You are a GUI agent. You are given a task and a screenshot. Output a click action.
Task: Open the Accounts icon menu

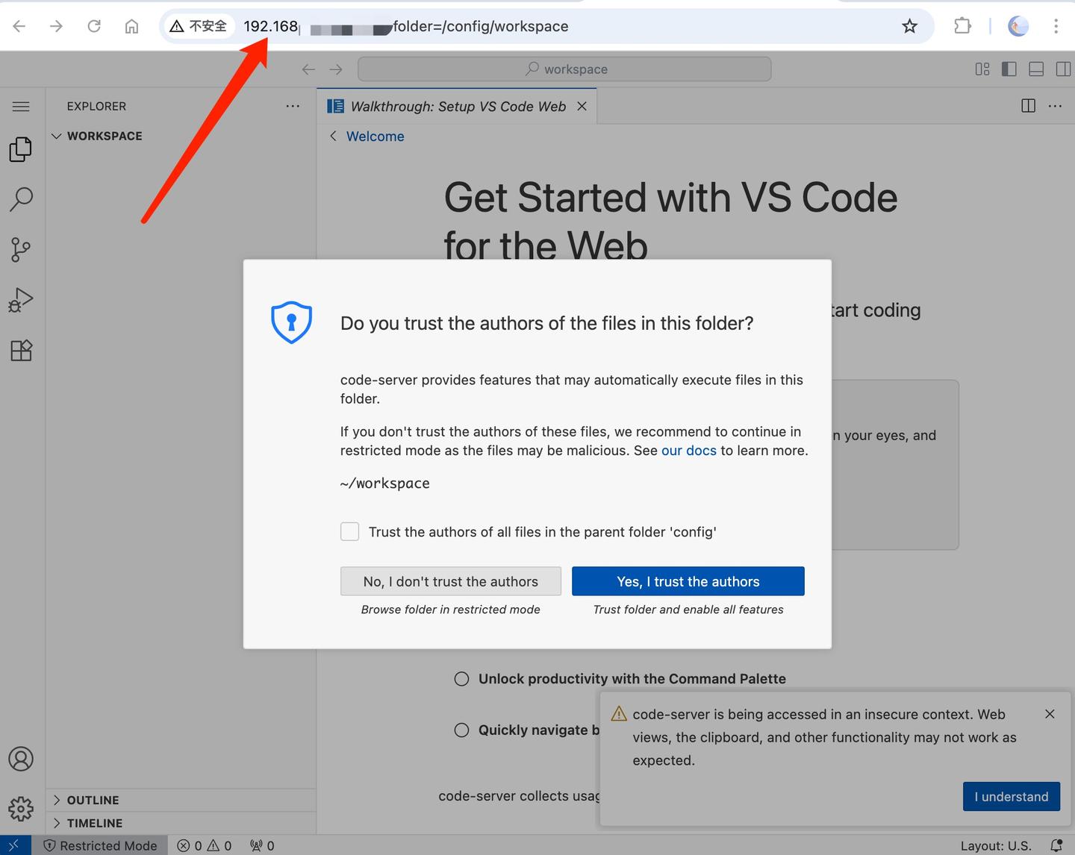[21, 759]
